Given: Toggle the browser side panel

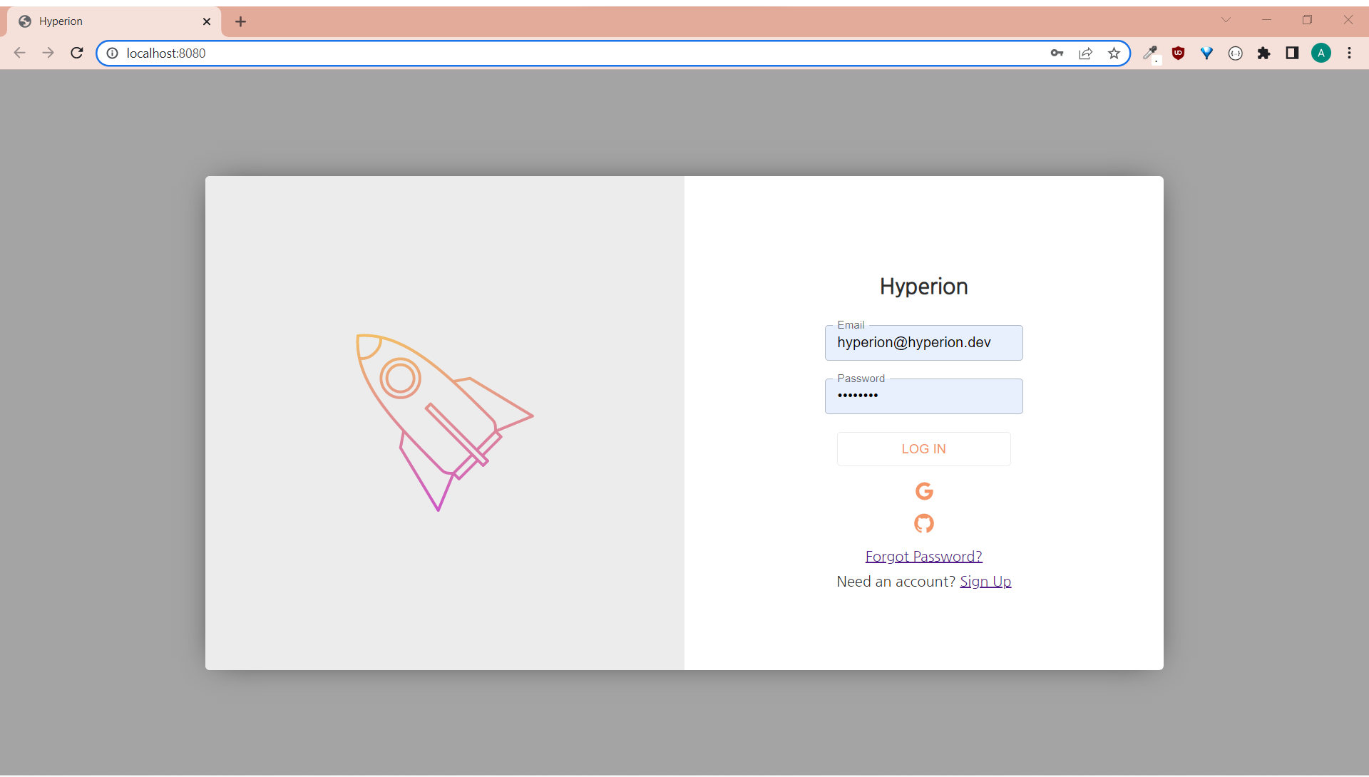Looking at the screenshot, I should coord(1292,53).
